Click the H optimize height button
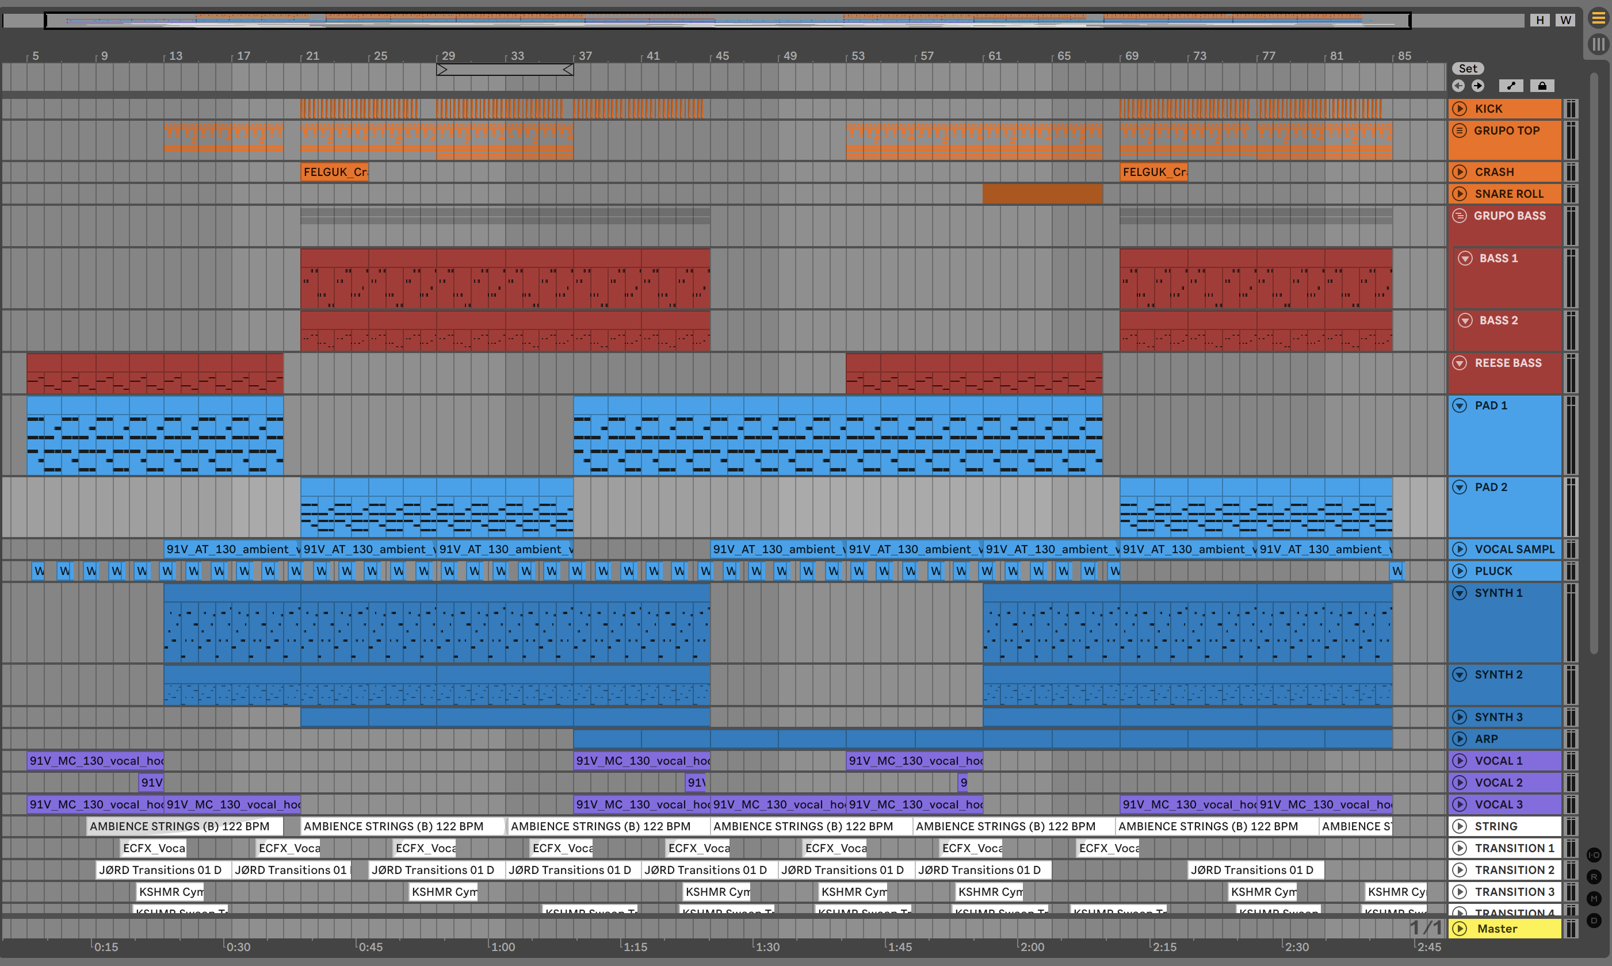1612x966 pixels. (1540, 20)
